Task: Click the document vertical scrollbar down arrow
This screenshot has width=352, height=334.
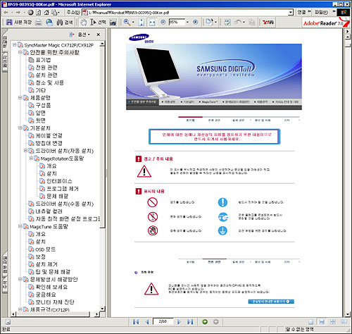Action: pos(348,314)
